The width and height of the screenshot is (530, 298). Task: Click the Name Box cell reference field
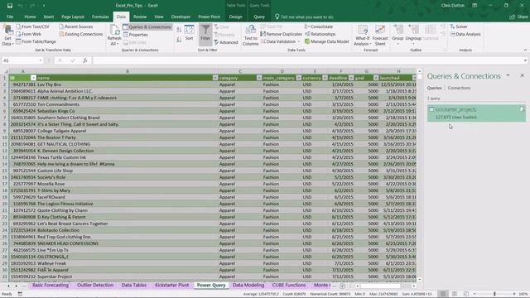(22, 60)
